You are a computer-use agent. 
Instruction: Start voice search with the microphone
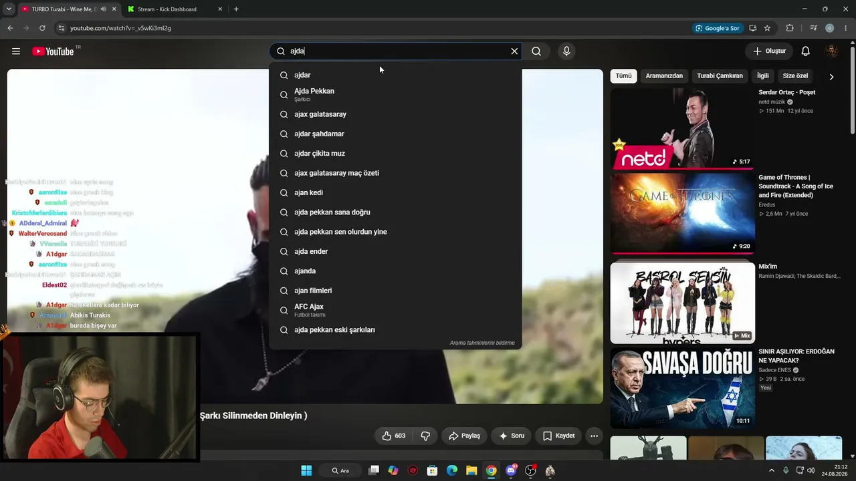566,51
